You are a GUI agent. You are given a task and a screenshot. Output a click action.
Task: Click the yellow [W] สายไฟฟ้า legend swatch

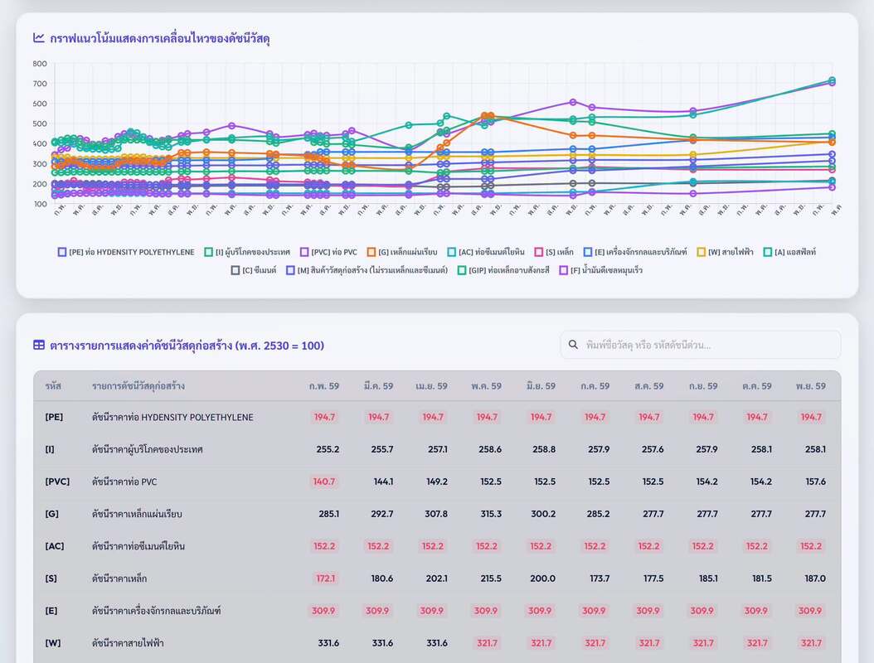tap(702, 253)
